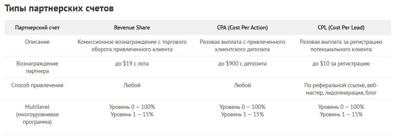Click CPL 'Уровень 1 — 15%' text
The height and width of the screenshot is (138, 395).
coord(341,114)
